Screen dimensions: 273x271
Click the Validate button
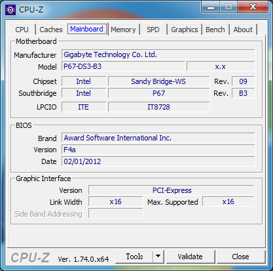pos(191,257)
